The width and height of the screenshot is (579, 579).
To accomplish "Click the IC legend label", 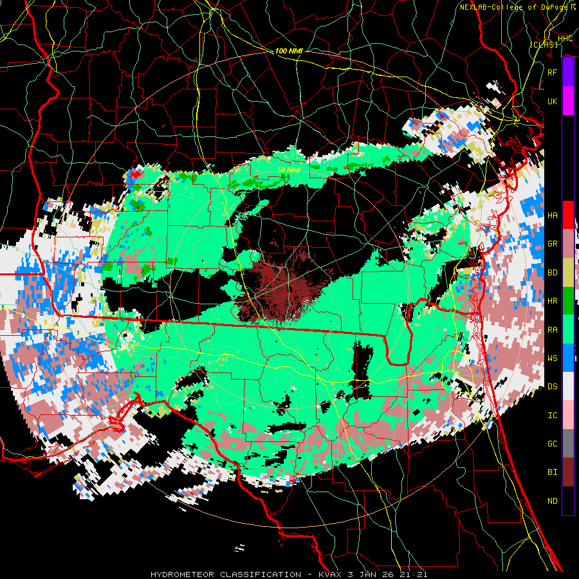I will (x=552, y=416).
